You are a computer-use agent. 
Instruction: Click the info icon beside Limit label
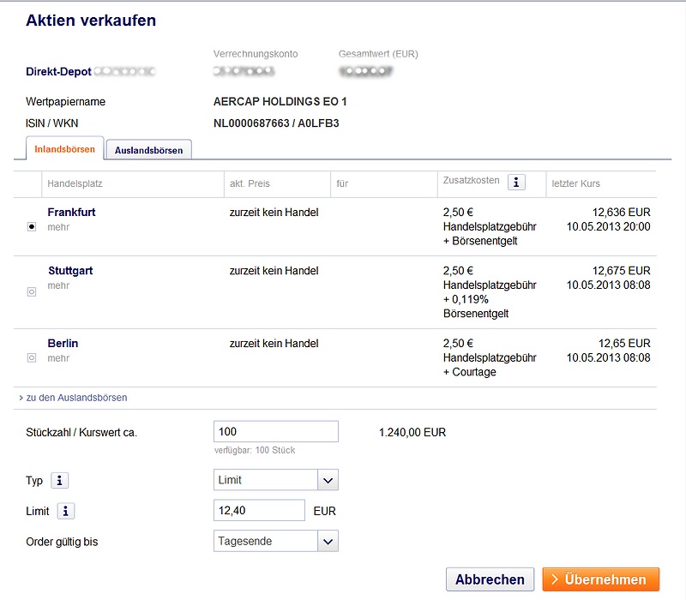coord(66,511)
